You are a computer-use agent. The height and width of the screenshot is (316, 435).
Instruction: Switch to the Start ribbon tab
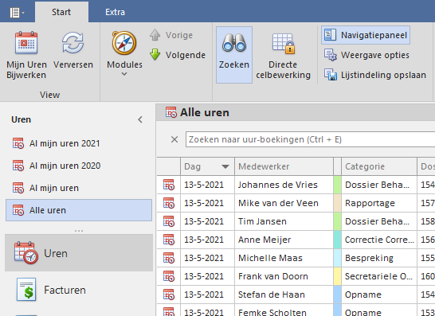[x=61, y=12]
